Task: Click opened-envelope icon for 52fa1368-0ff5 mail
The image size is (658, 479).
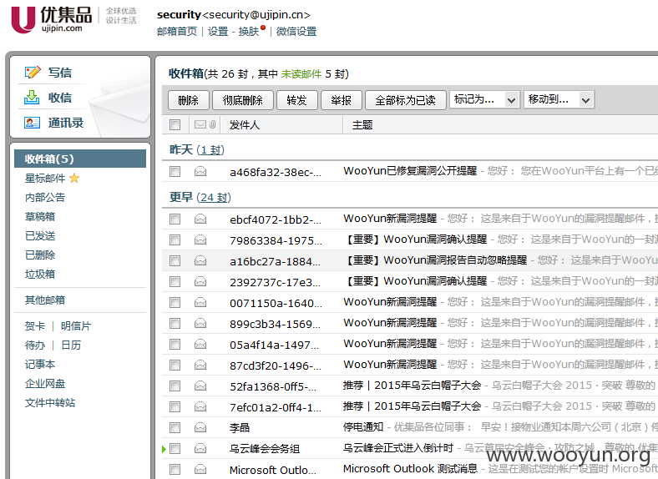Action: pos(200,386)
